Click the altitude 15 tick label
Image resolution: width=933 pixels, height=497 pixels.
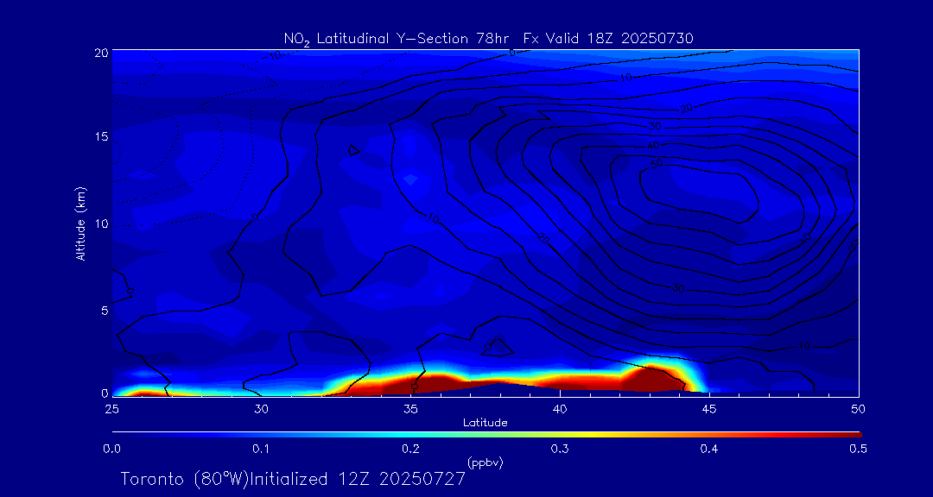pos(100,137)
